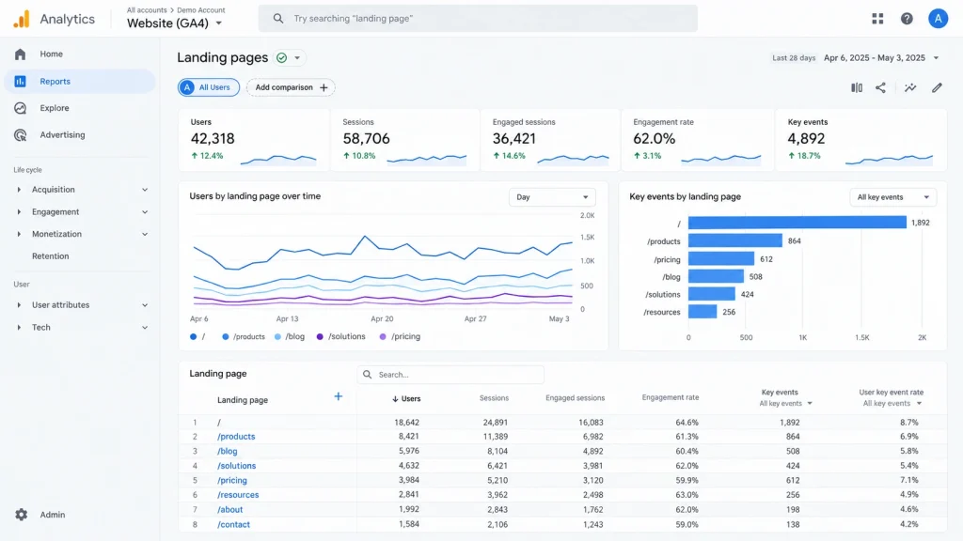Click the search magnifier icon in top bar
Image resolution: width=963 pixels, height=541 pixels.
tap(278, 19)
